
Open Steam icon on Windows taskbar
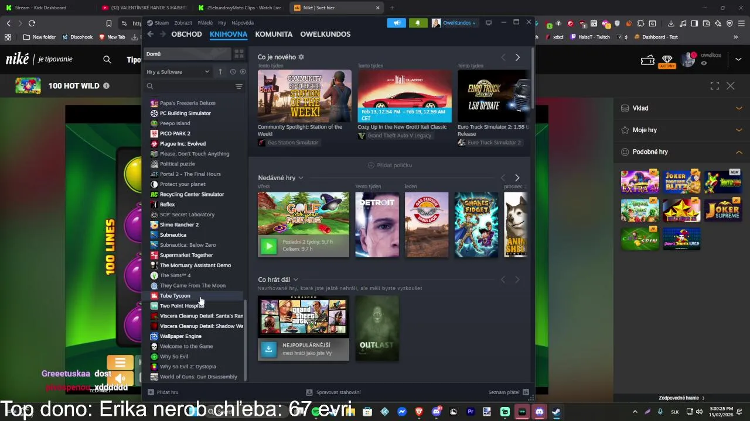pos(556,412)
